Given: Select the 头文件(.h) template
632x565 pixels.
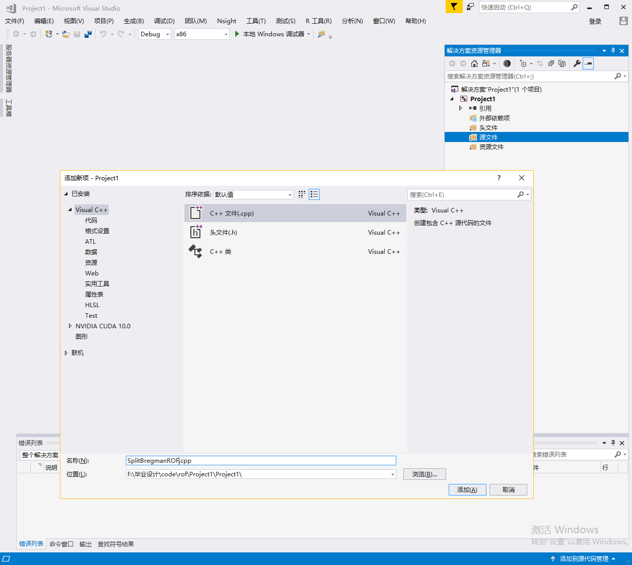Looking at the screenshot, I should (x=295, y=232).
